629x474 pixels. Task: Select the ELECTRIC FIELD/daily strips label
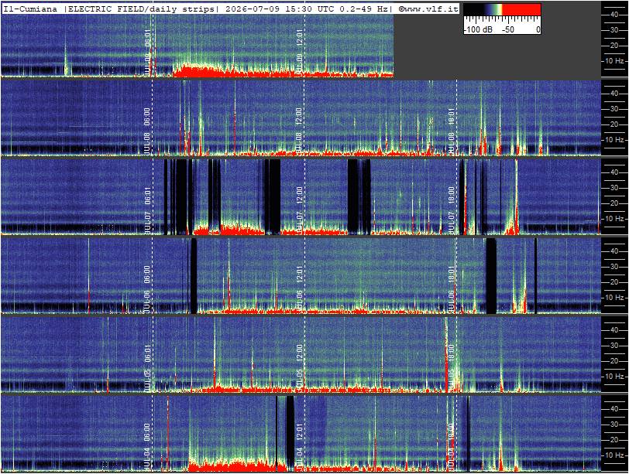[140, 9]
